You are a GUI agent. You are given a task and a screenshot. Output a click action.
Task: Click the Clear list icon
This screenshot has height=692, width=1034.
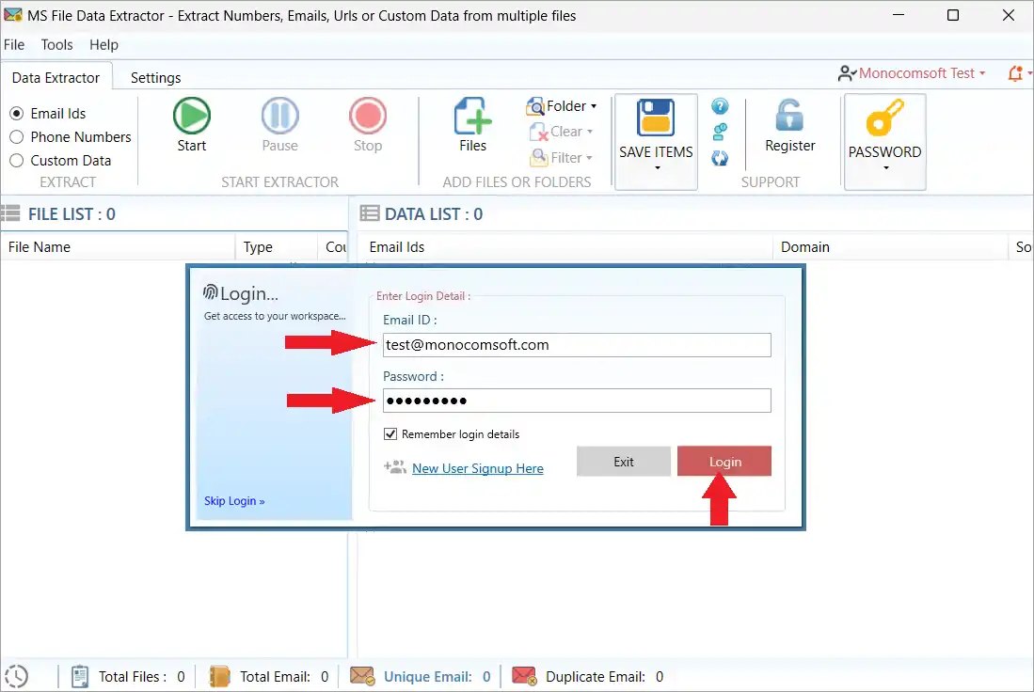(539, 132)
